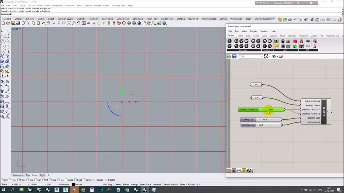The height and width of the screenshot is (193, 344).
Task: Toggle Grasshopper preview eye icon
Action: pos(274,56)
